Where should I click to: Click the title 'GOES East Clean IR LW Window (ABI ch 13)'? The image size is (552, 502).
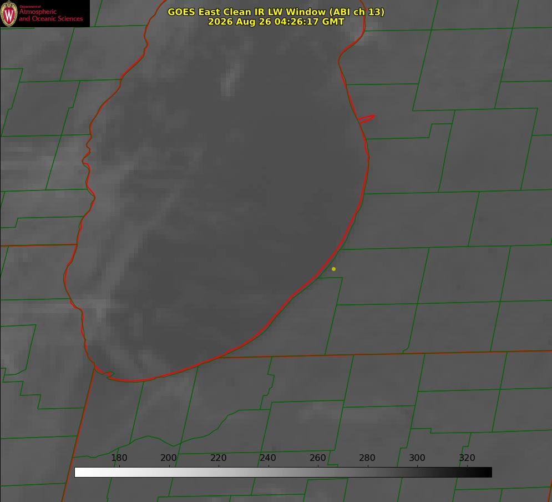coord(276,12)
